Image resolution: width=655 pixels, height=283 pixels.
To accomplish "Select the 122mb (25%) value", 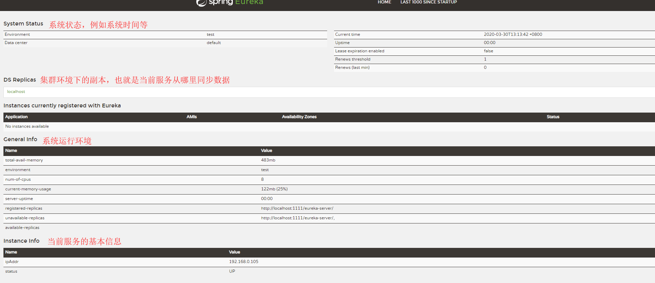I will [x=274, y=189].
